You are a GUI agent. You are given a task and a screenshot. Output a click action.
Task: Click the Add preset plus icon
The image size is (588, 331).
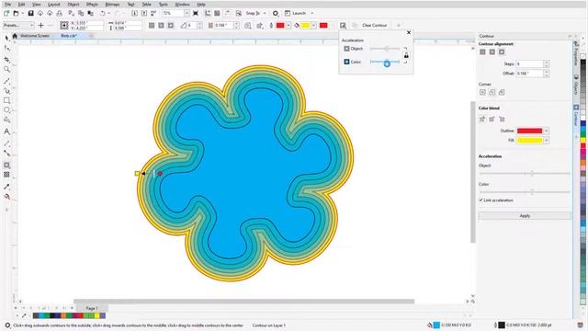tap(41, 25)
